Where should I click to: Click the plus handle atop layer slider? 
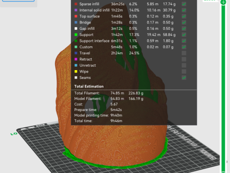[x=223, y=2]
